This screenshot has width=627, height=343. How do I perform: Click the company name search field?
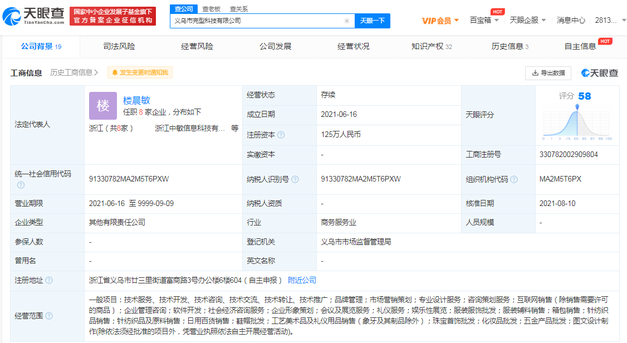[256, 21]
